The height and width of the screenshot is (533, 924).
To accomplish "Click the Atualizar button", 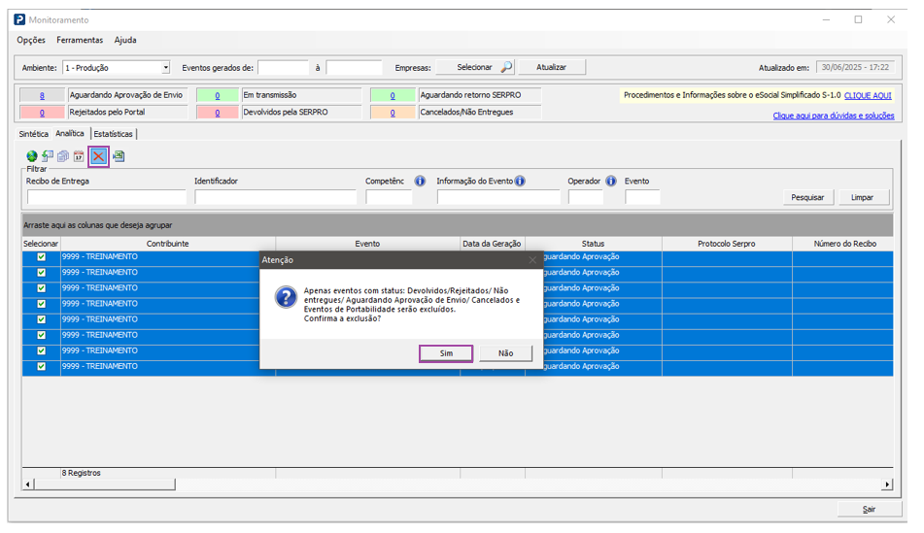I will tap(552, 67).
